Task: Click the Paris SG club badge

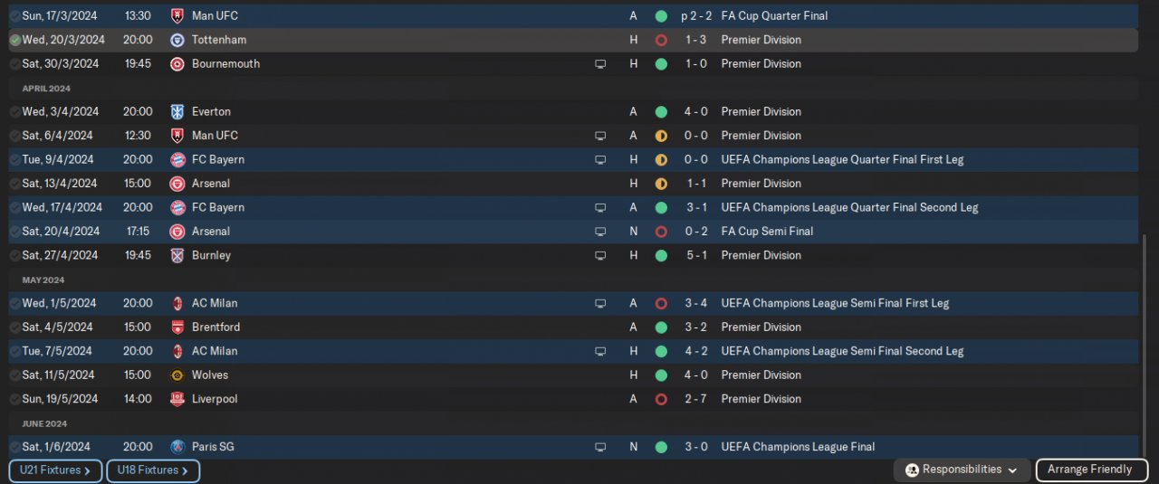Action: point(177,447)
